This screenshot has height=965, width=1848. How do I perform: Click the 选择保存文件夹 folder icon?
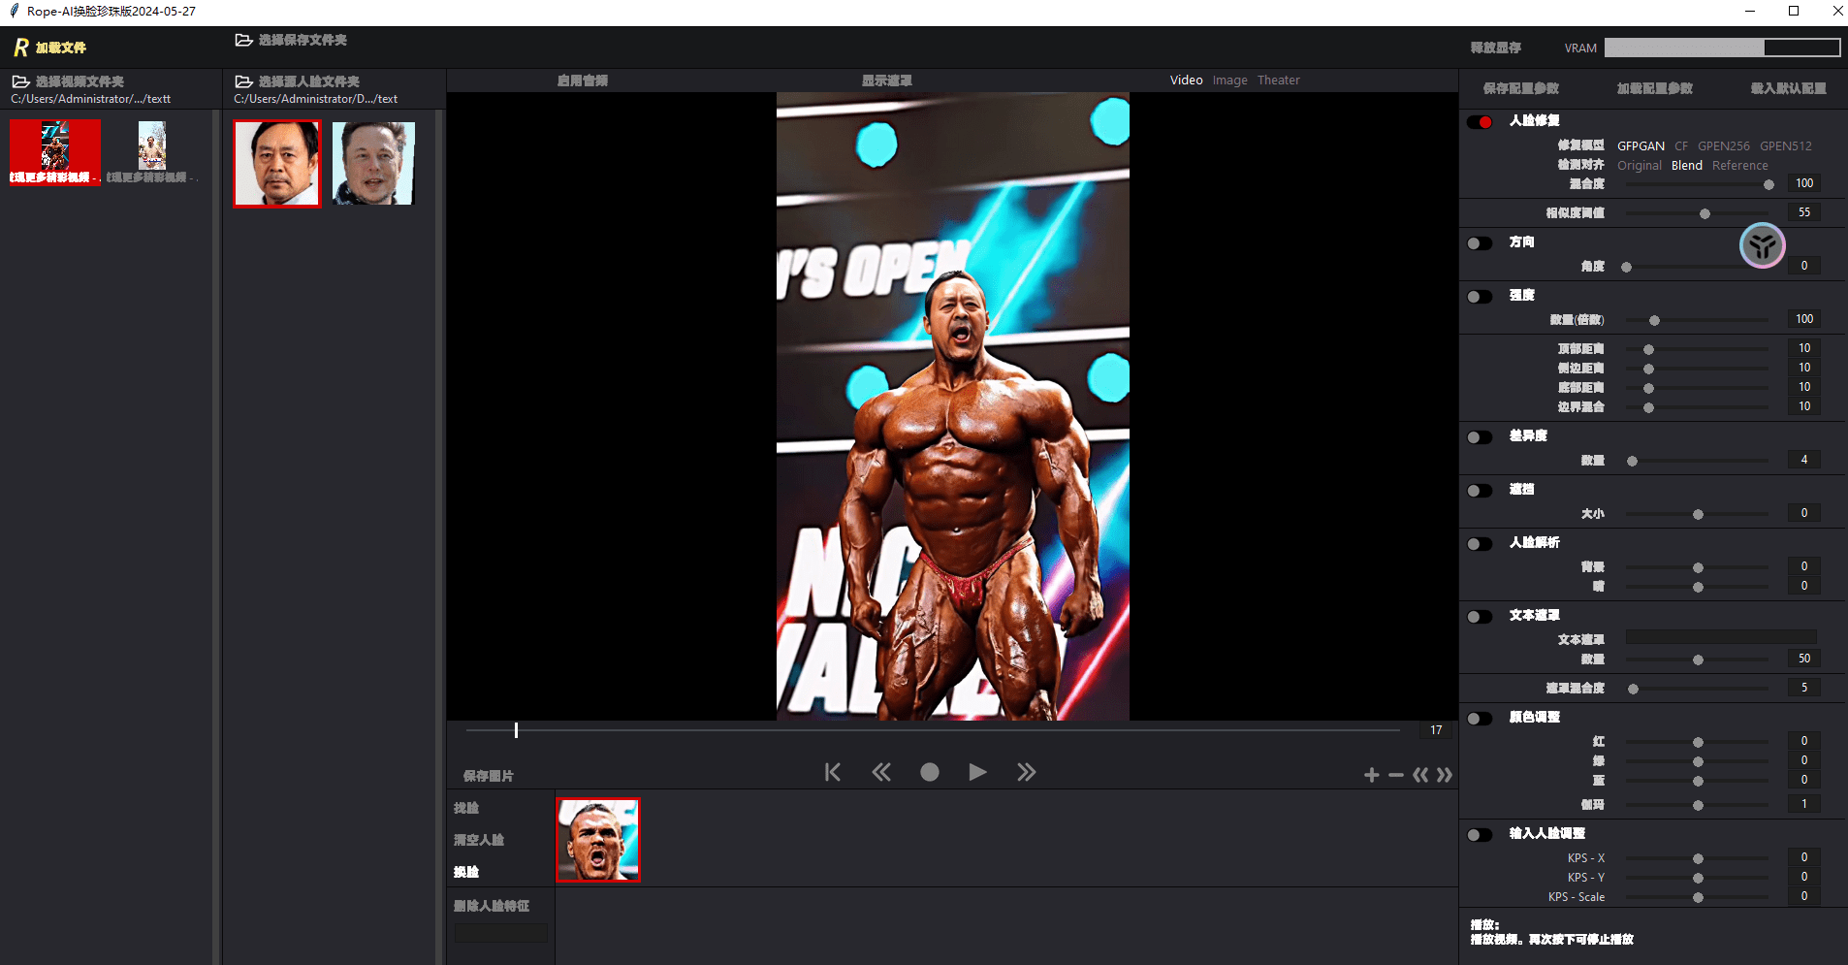tap(243, 40)
